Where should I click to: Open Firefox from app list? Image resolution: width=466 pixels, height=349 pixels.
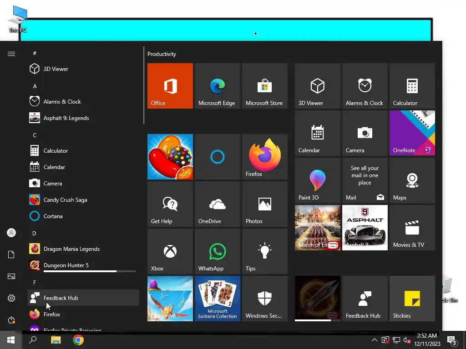point(83,314)
